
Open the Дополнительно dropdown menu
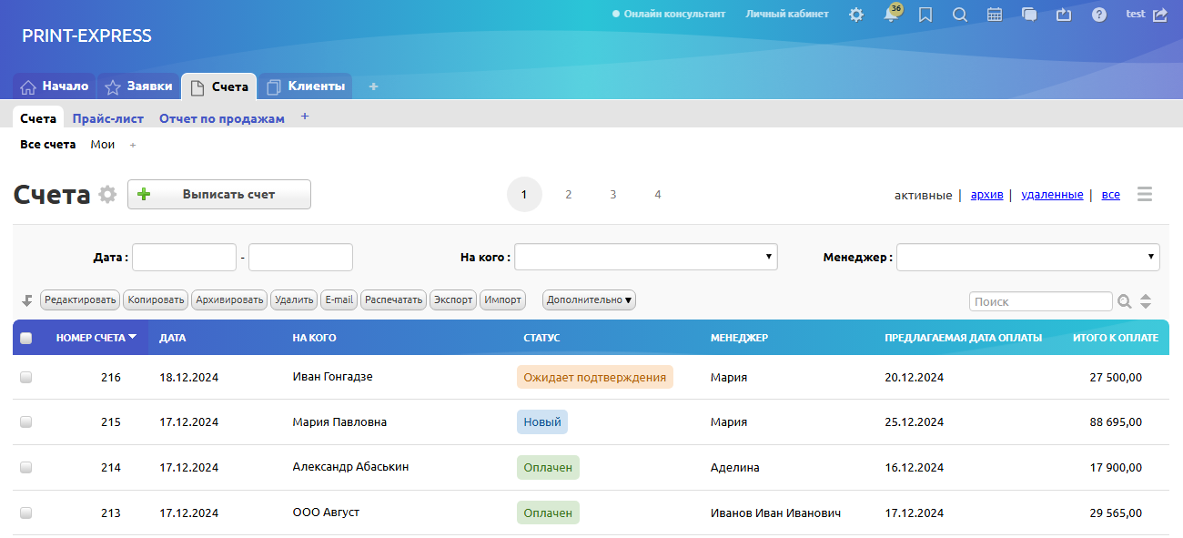[x=589, y=299]
